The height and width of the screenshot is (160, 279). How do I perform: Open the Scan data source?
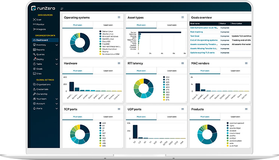tap(39, 19)
